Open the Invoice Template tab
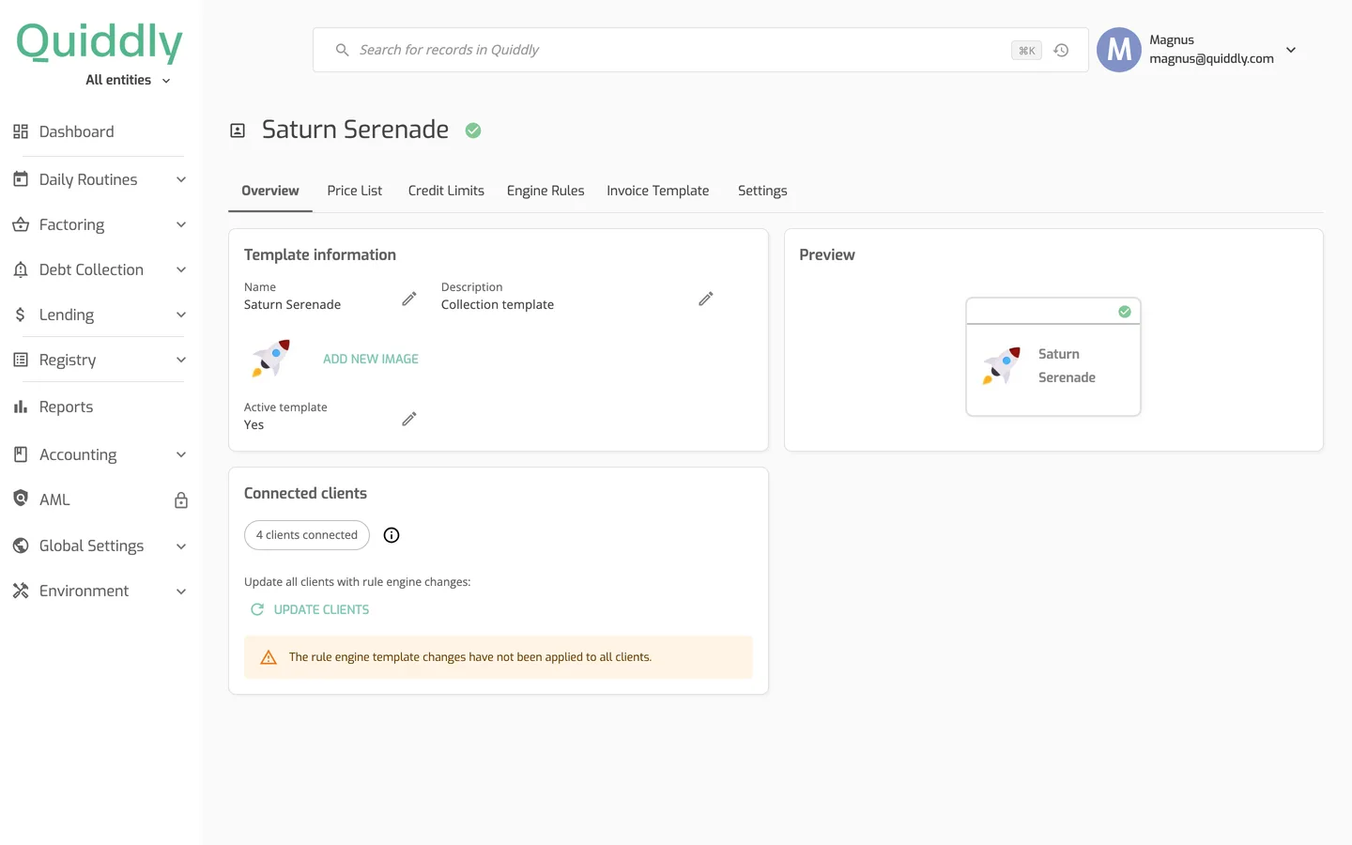This screenshot has height=845, width=1352. click(x=658, y=191)
